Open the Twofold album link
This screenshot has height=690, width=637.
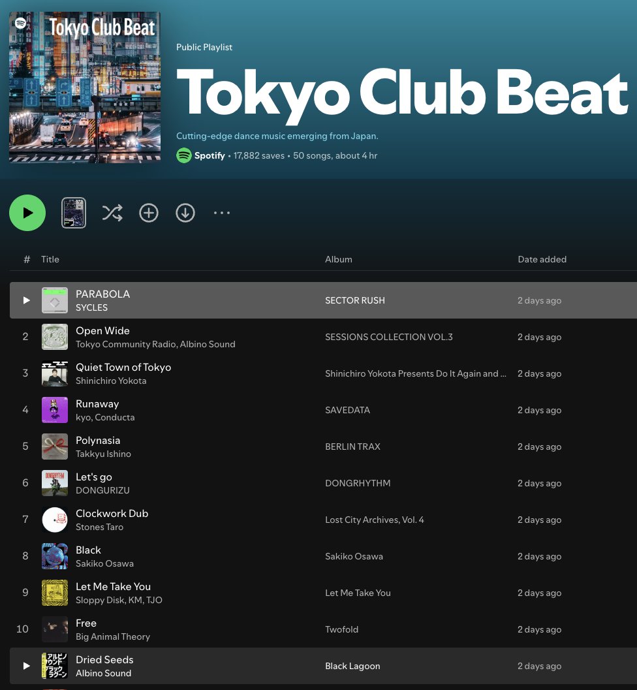pos(341,629)
